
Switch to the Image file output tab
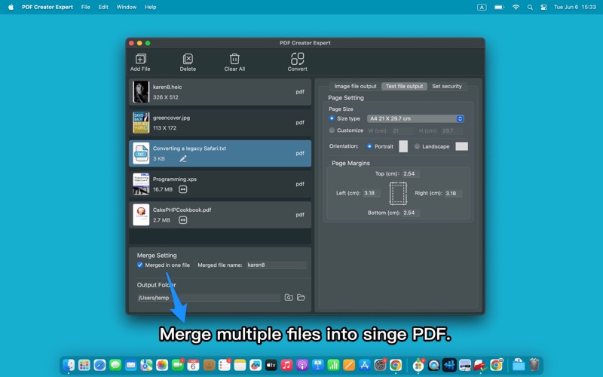tap(355, 86)
